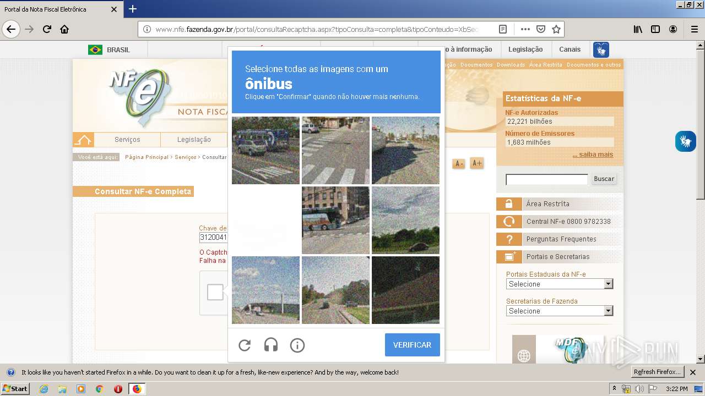This screenshot has height=396, width=705.
Task: Increase font size with A+ button
Action: (x=476, y=163)
